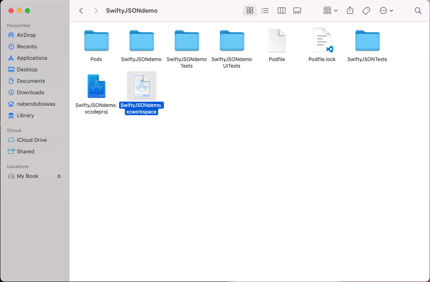Eject the My Book drive
The height and width of the screenshot is (282, 430).
point(59,176)
